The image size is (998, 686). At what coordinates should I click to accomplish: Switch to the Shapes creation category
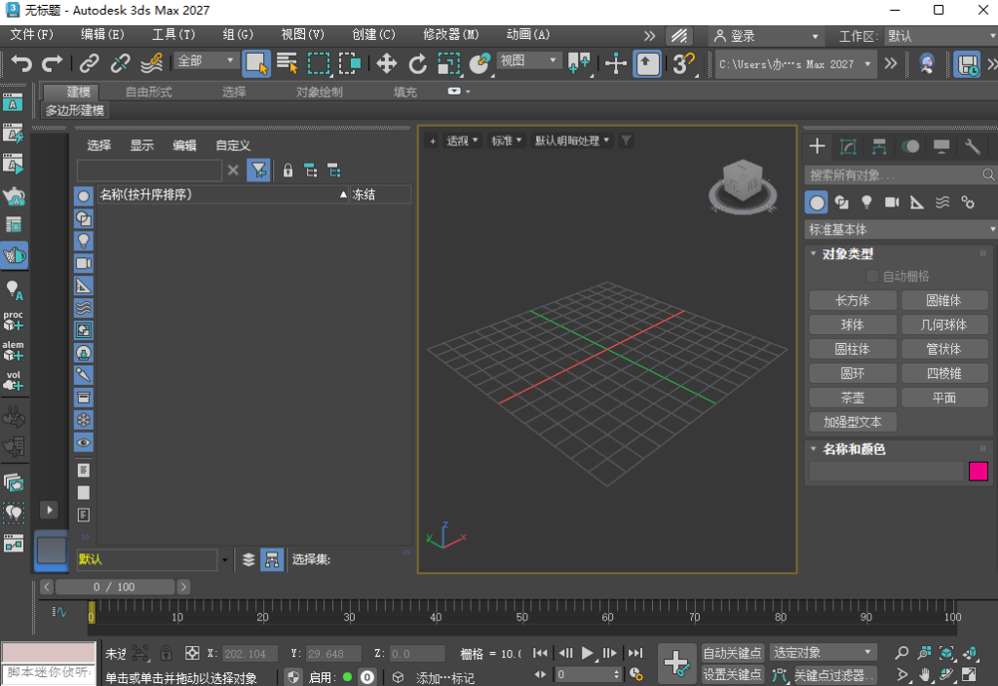point(841,203)
